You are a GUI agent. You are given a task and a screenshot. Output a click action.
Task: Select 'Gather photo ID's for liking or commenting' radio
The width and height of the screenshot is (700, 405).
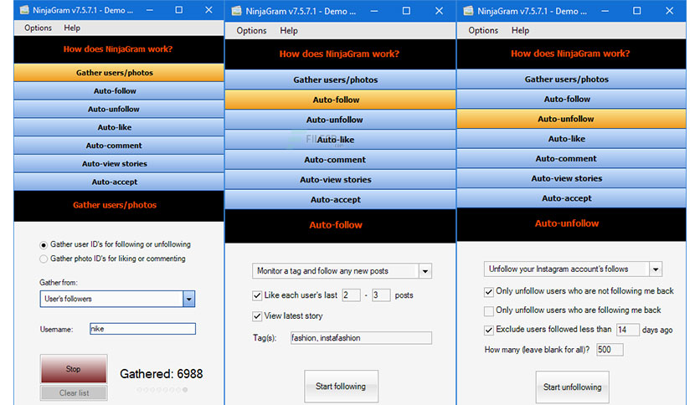(44, 259)
